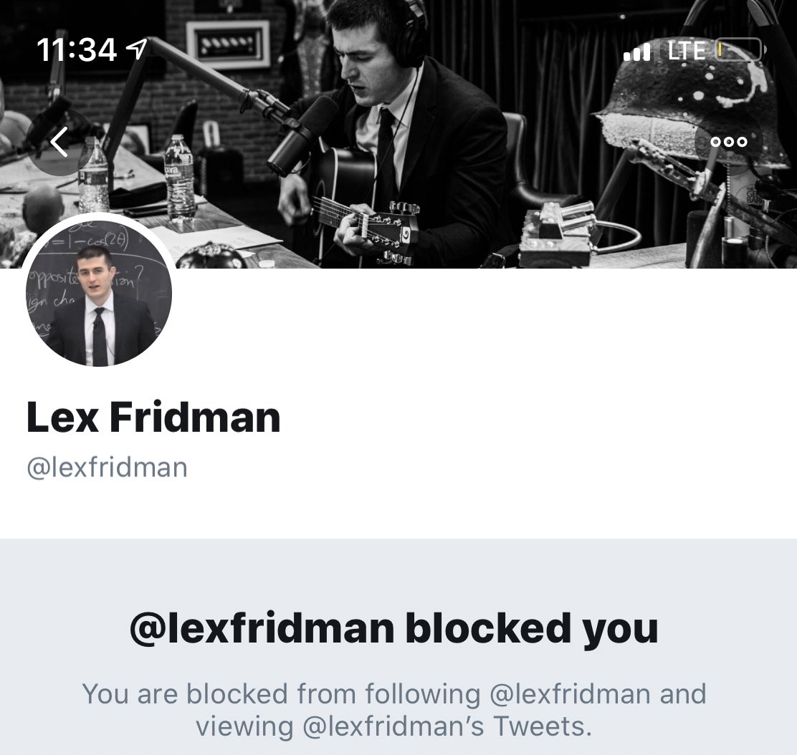Tap the battery indicator icon
Viewport: 797px width, 755px height.
coord(740,50)
